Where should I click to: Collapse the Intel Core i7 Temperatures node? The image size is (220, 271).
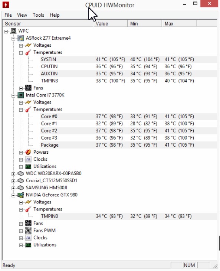point(21,110)
